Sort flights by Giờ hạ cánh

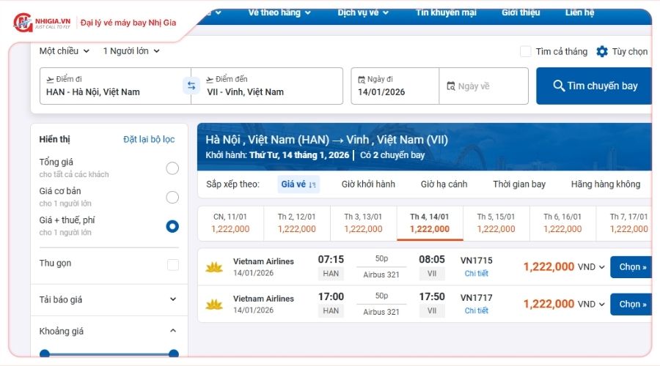pos(444,184)
